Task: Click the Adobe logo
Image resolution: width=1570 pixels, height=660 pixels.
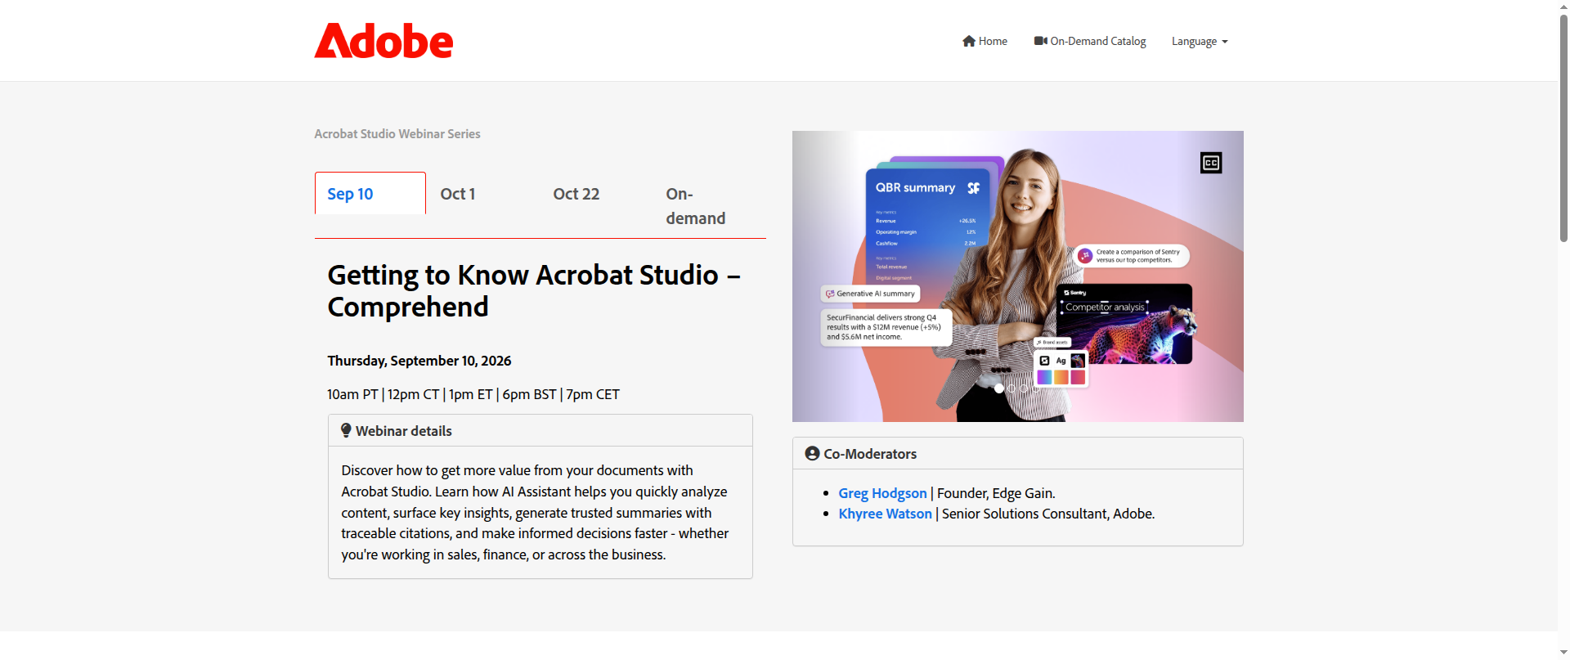Action: click(384, 41)
